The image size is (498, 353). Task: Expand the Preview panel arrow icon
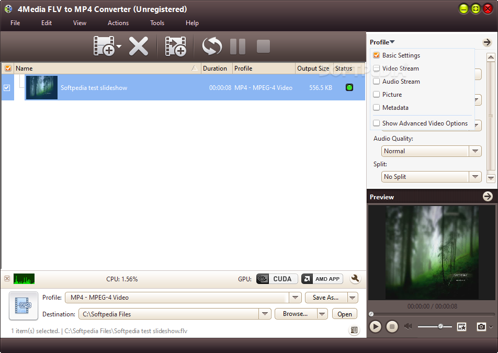pos(488,197)
